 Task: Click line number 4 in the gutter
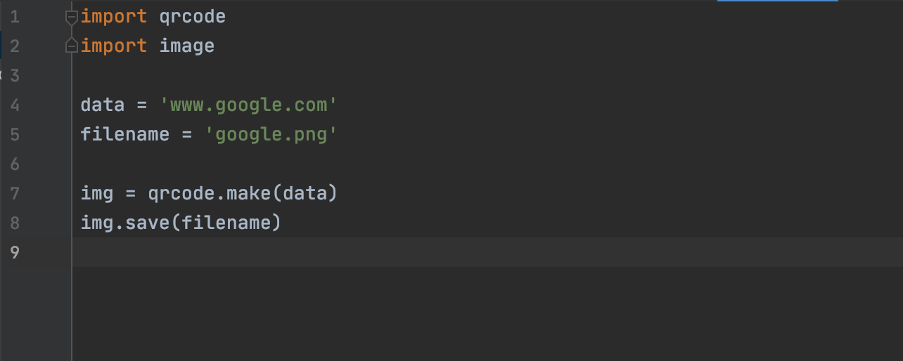(15, 105)
